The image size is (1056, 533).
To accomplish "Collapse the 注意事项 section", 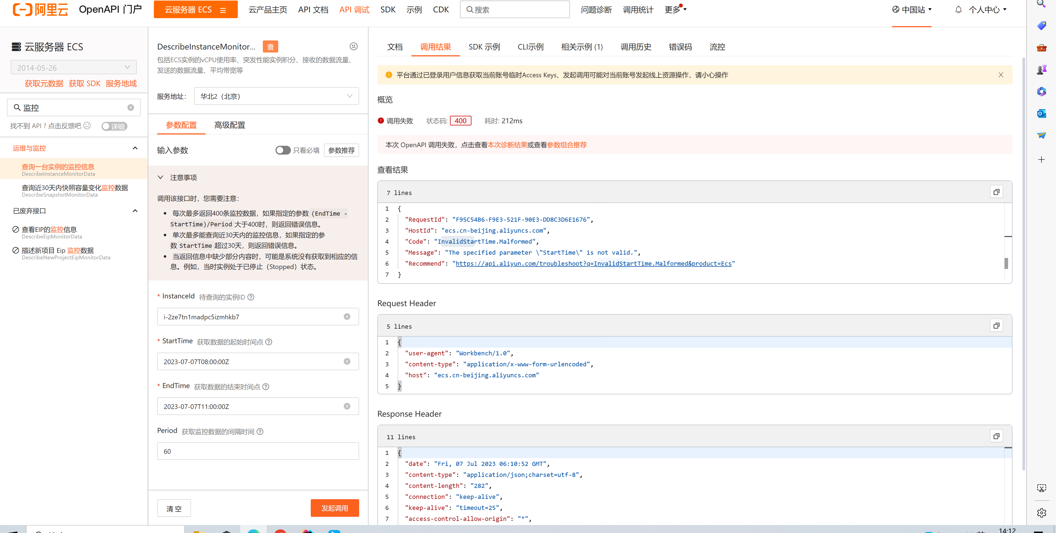I will pos(160,177).
